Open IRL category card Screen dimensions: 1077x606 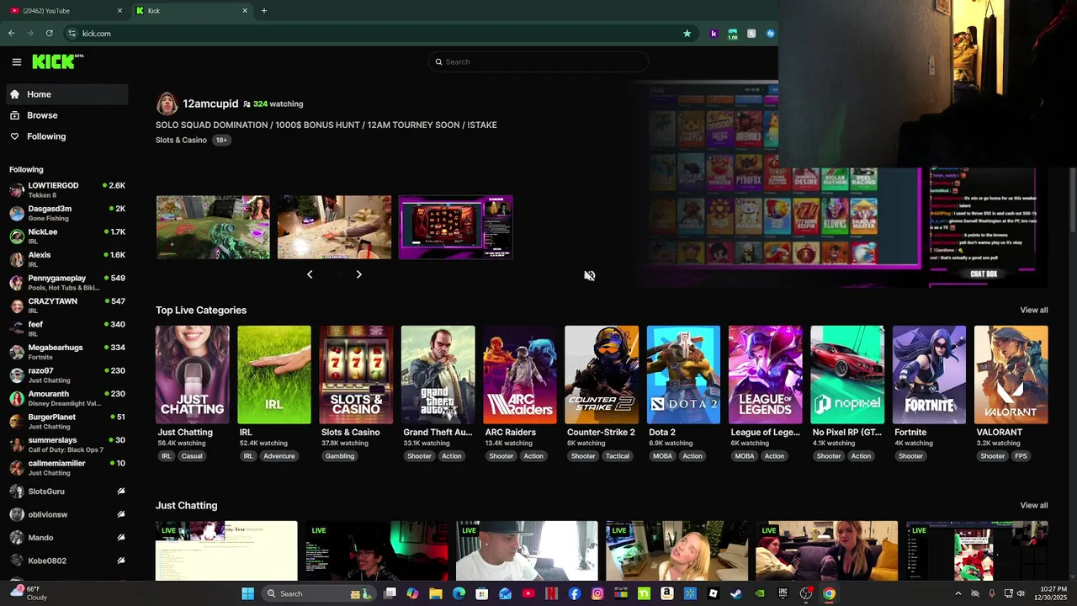[274, 375]
